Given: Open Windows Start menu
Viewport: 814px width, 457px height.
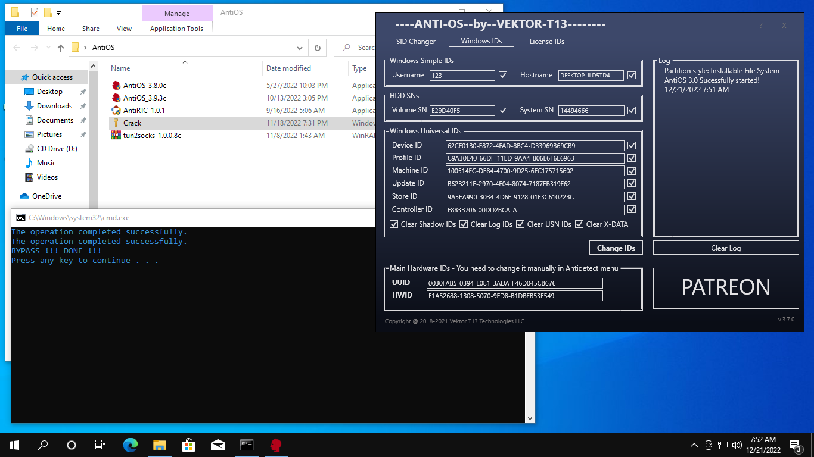Looking at the screenshot, I should (14, 445).
